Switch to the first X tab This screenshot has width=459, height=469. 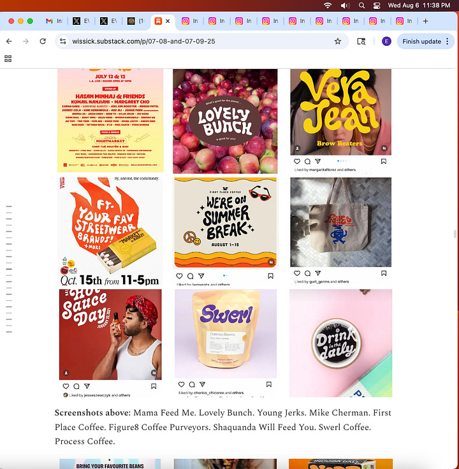[x=81, y=21]
